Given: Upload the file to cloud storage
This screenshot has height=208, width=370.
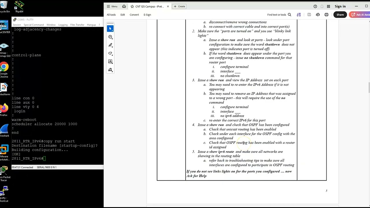Looking at the screenshot, I should [318, 15].
